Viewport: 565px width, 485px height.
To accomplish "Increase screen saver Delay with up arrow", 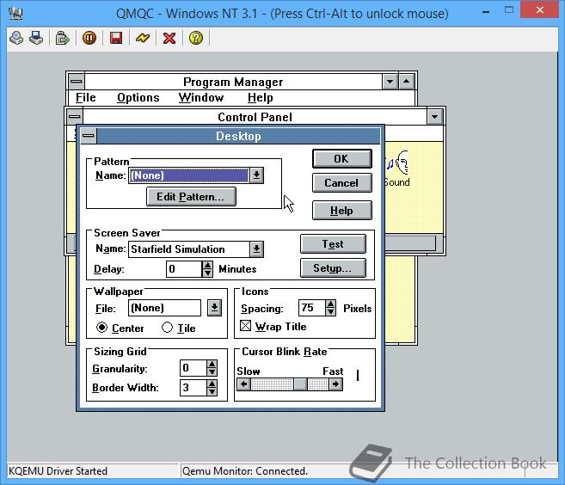I will (x=207, y=265).
